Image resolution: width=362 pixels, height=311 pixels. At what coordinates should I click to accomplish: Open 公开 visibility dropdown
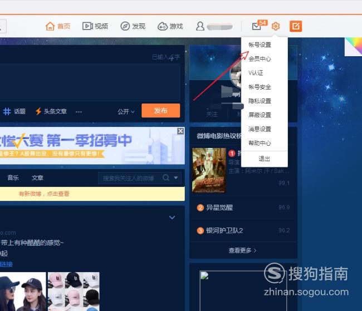click(x=126, y=112)
